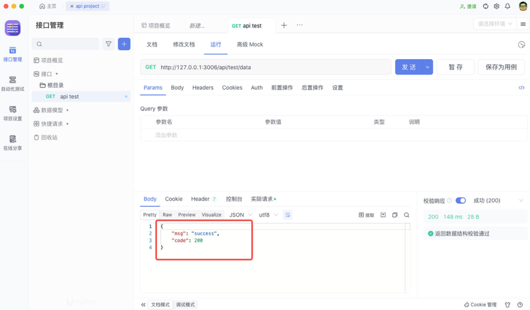Open the generate code icon

tap(521, 88)
